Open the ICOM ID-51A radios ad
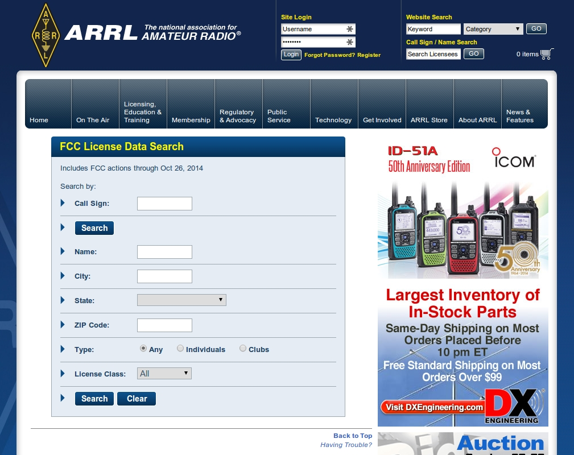The image size is (574, 455). pyautogui.click(x=462, y=211)
